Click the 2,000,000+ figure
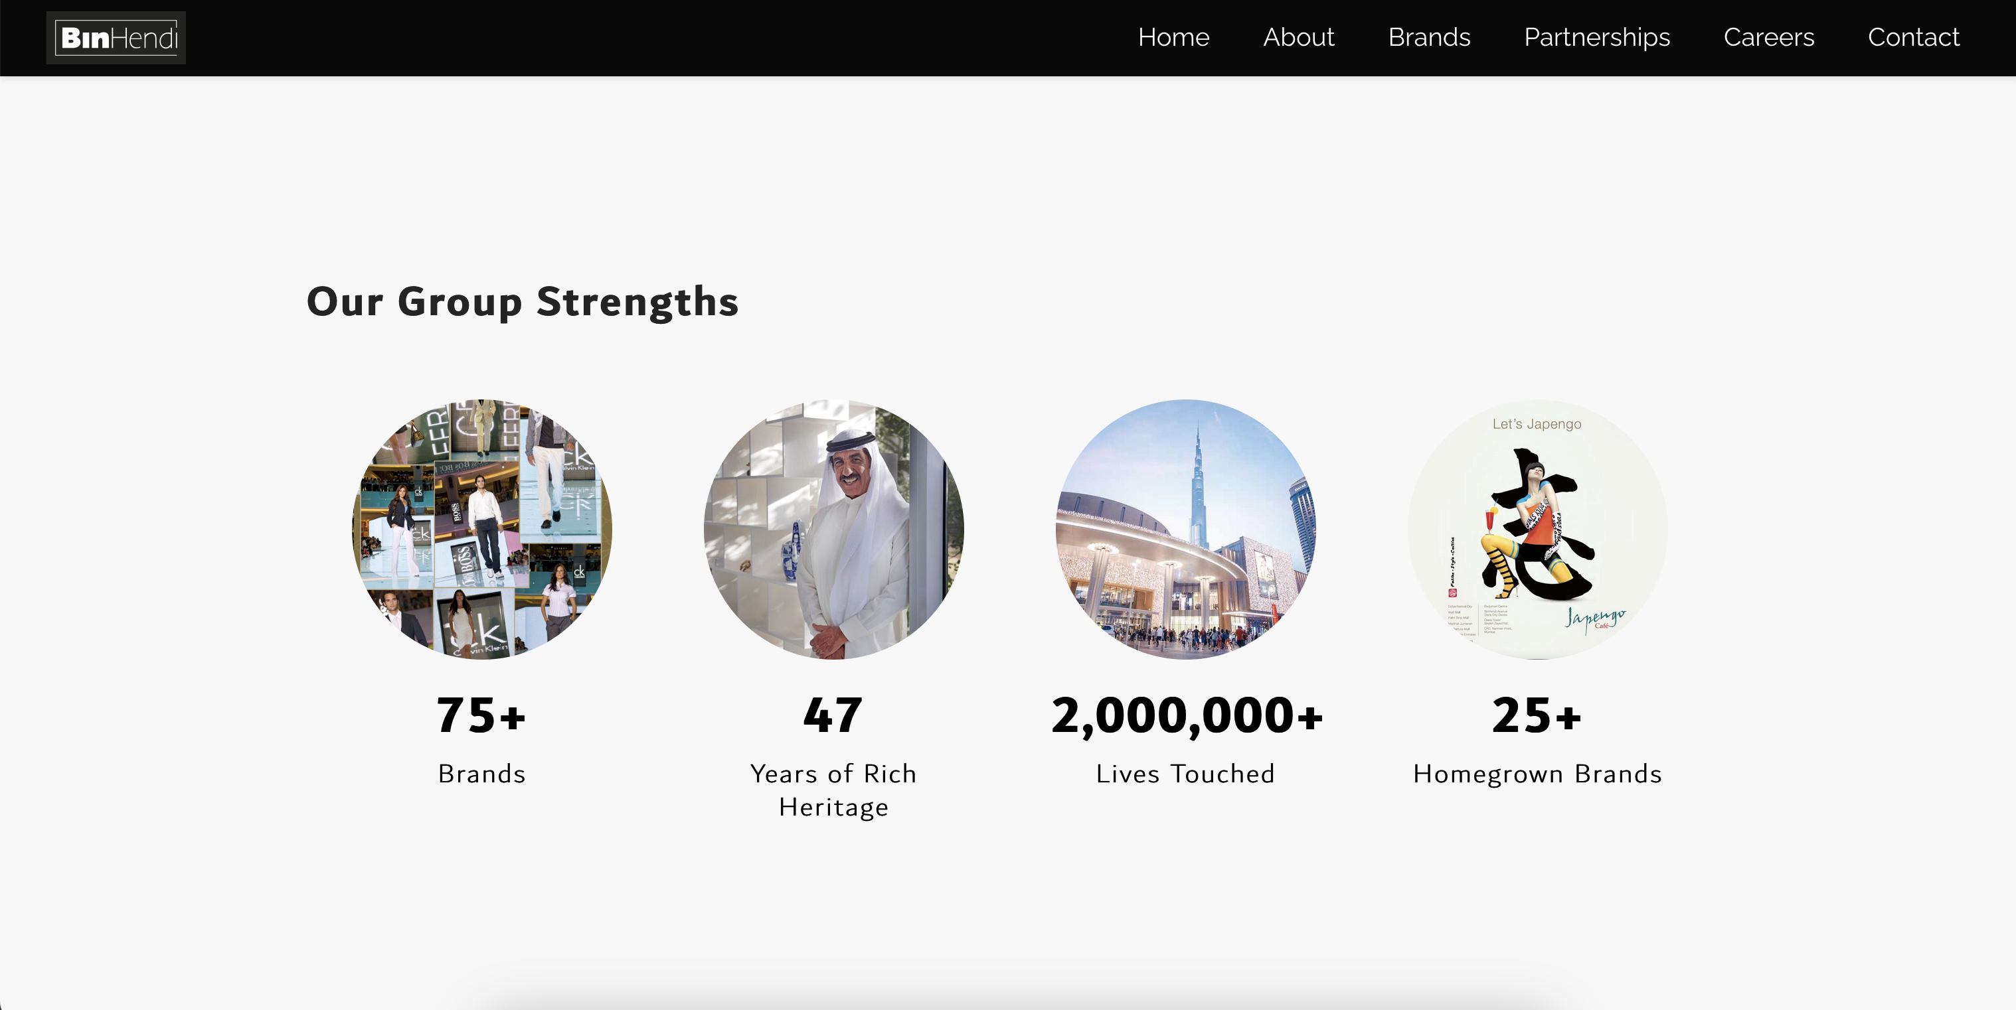Viewport: 2016px width, 1010px height. pyautogui.click(x=1187, y=715)
